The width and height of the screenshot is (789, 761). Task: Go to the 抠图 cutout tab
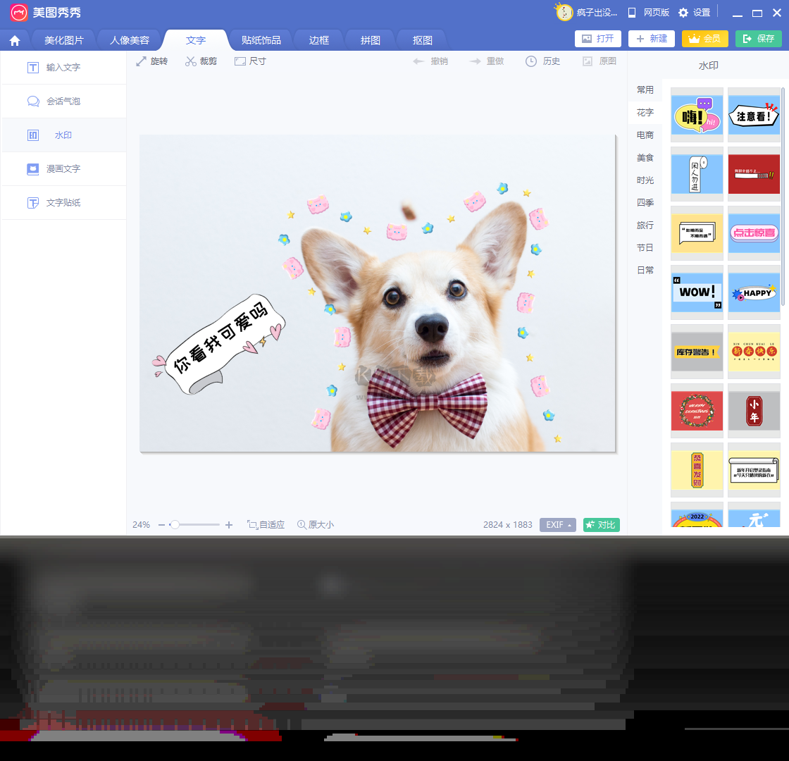(421, 40)
